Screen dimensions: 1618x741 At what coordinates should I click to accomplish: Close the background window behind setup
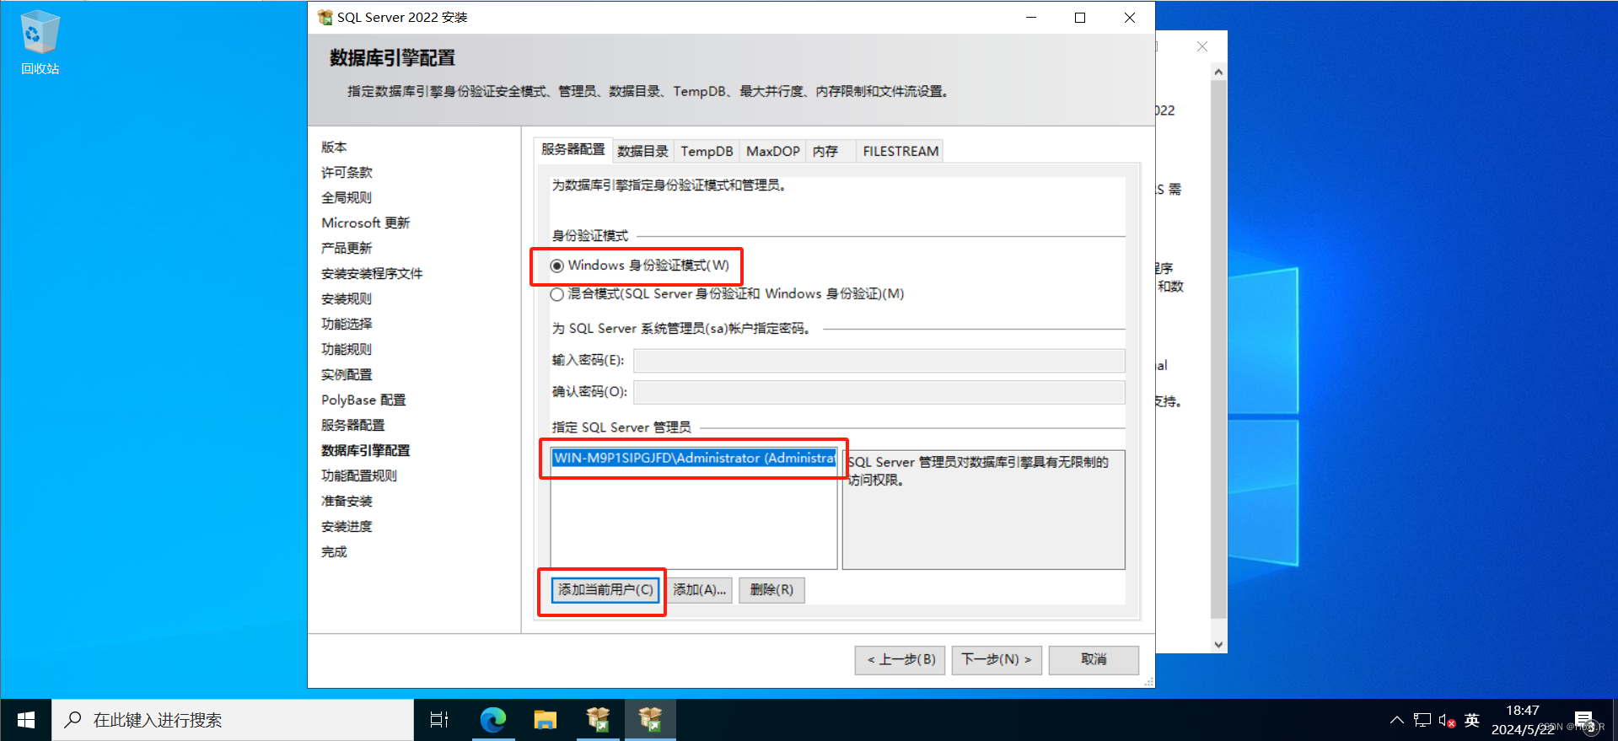[x=1202, y=46]
